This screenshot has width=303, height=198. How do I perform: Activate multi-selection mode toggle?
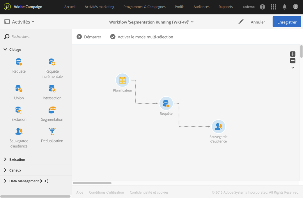[x=113, y=37]
